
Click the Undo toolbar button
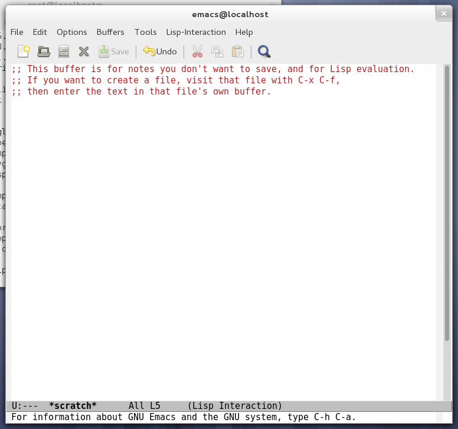(160, 51)
